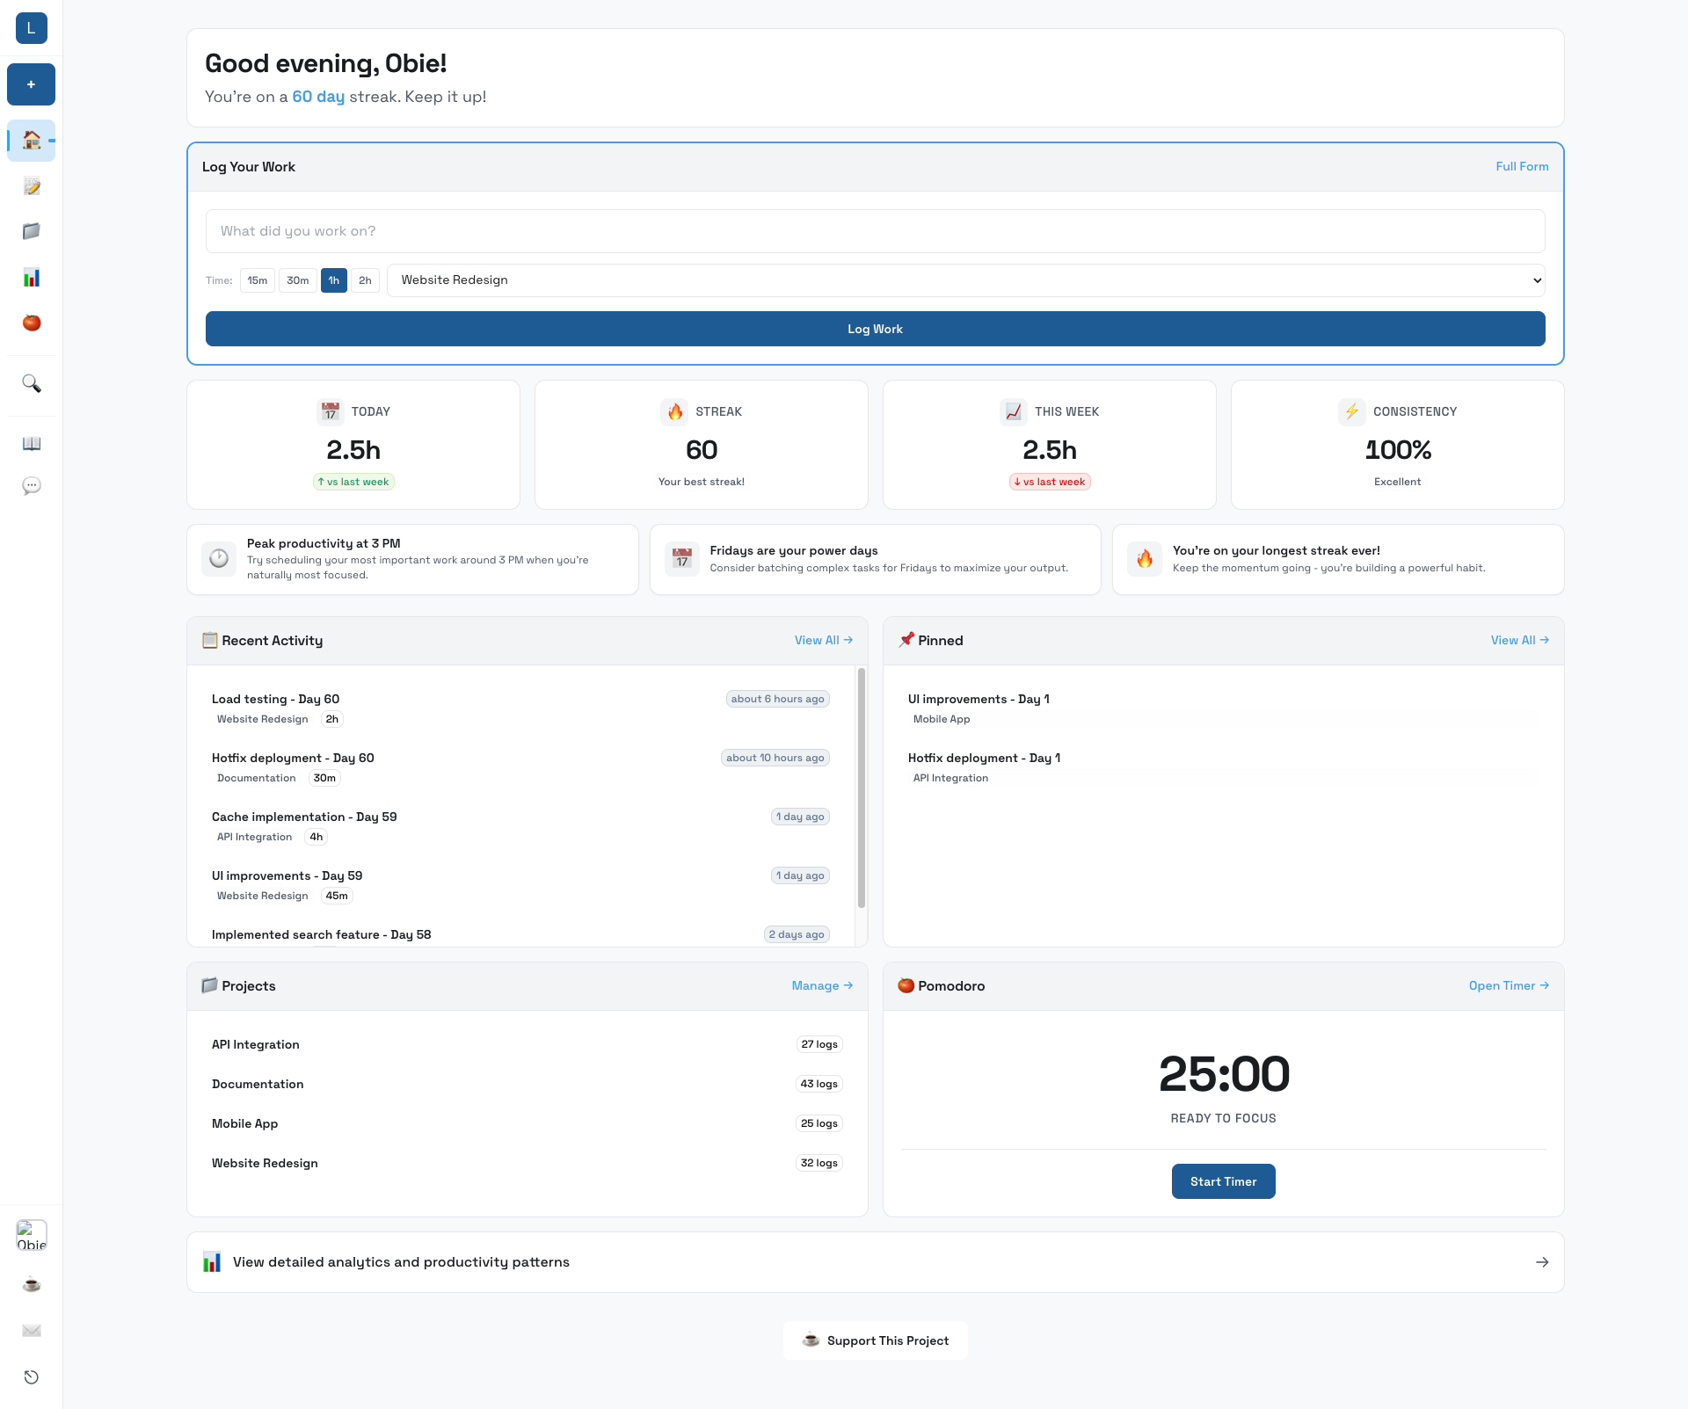This screenshot has width=1688, height=1409.
Task: Click the blue plus quick-add icon
Action: coord(31,84)
